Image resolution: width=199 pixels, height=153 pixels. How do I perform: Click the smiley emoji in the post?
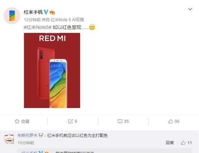(92, 27)
